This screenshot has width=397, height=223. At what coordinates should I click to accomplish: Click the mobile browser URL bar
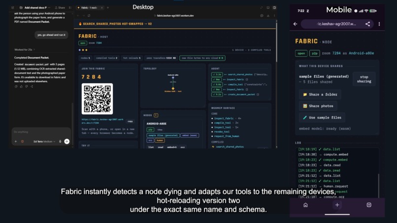[x=336, y=24]
